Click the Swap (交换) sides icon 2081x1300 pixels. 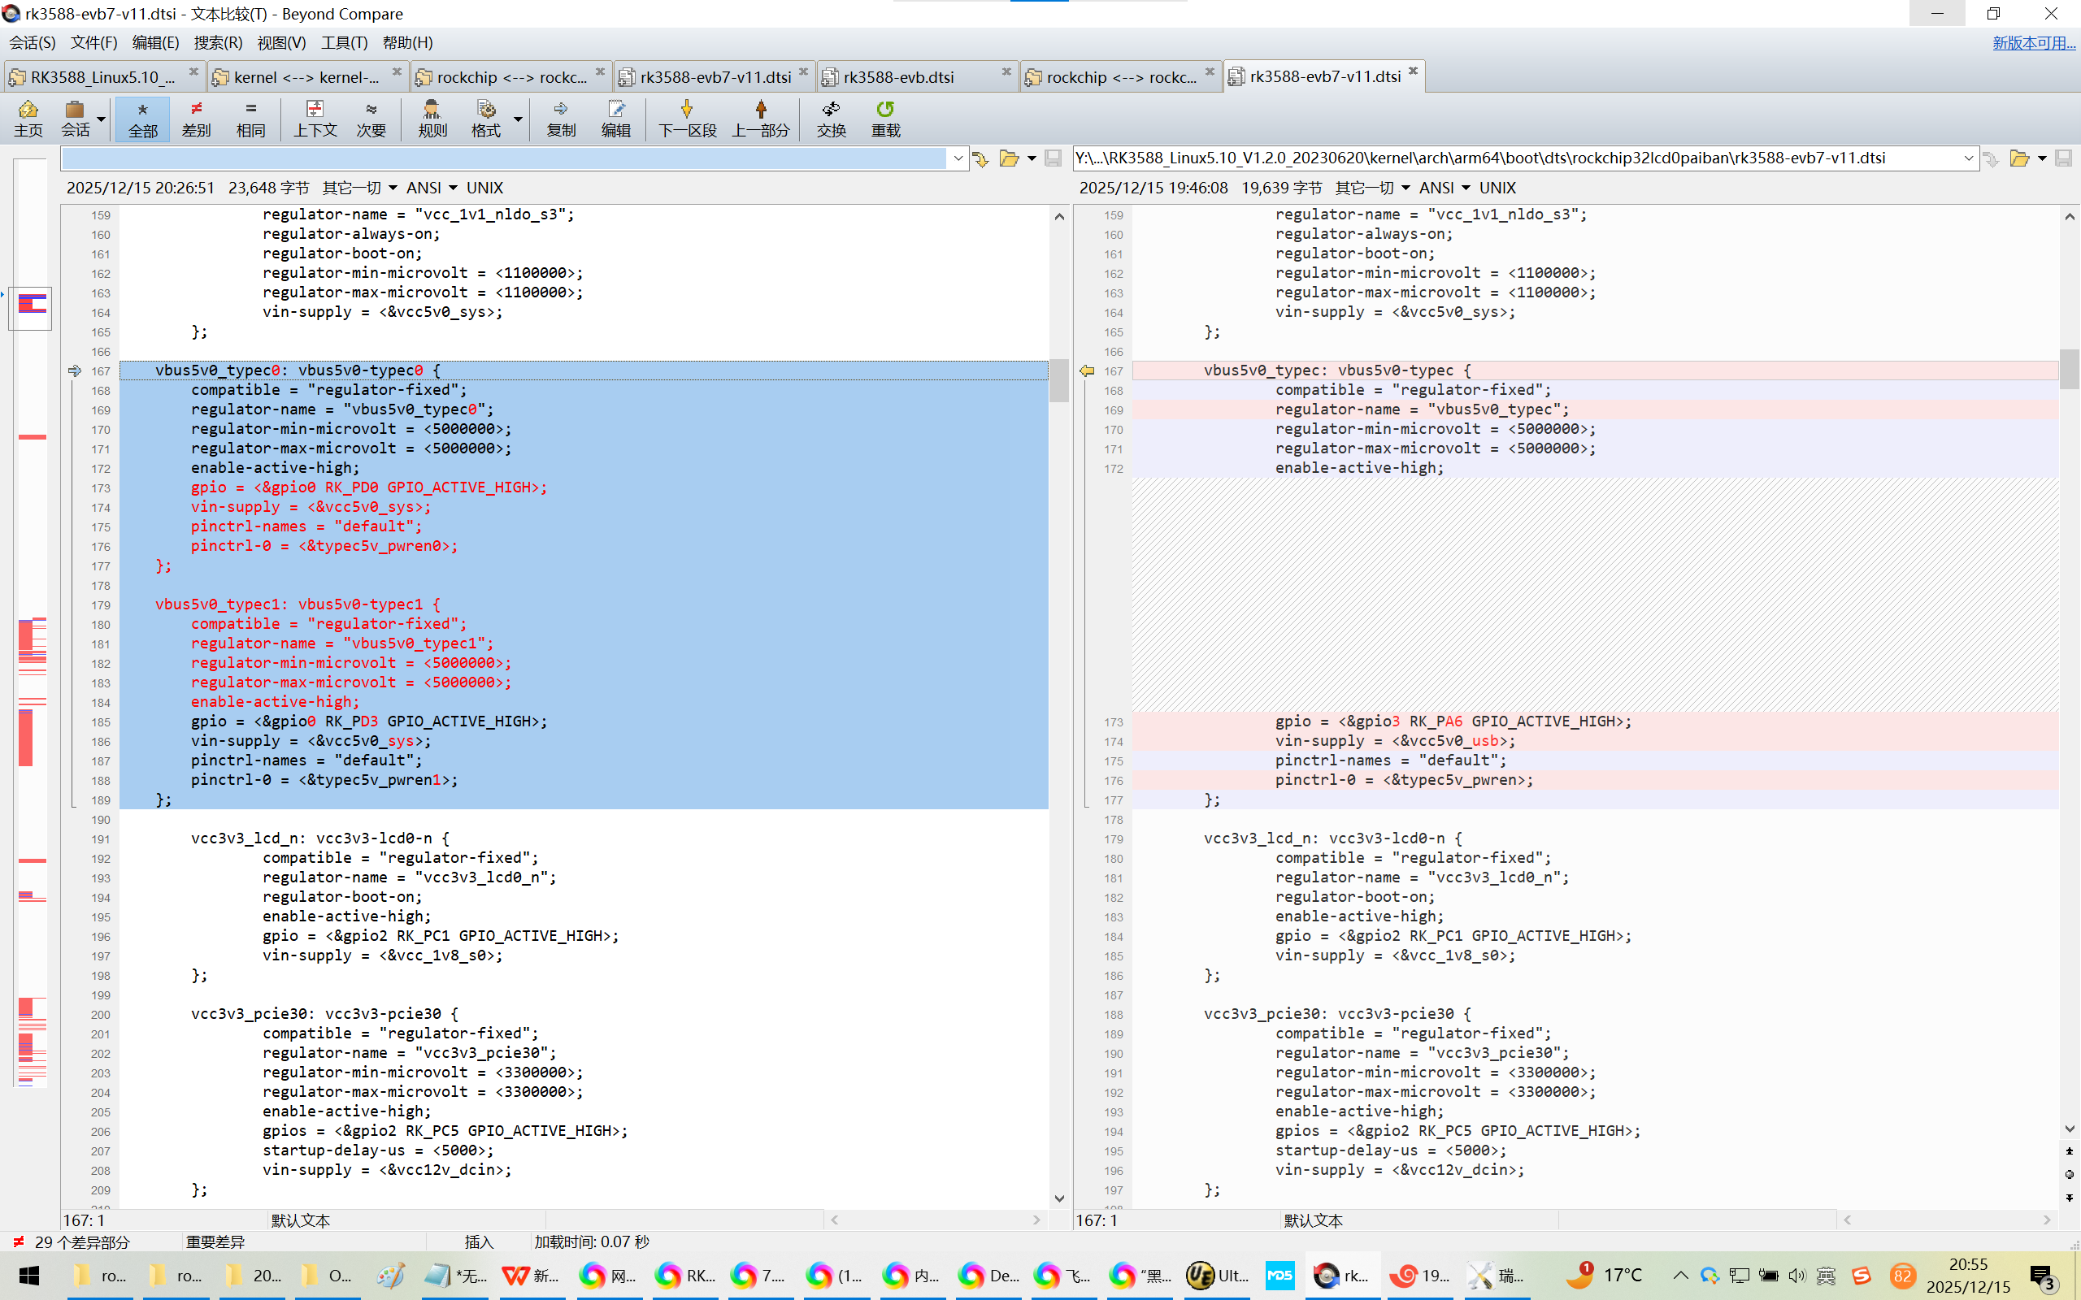tap(831, 118)
